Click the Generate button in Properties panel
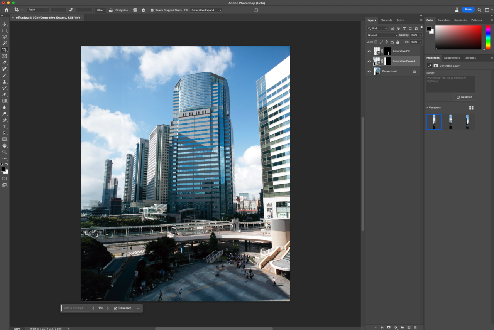This screenshot has height=330, width=494. 464,97
